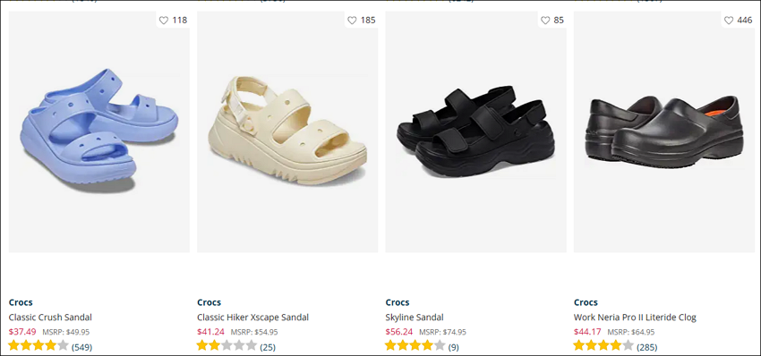Open the Classic Hiker Xscape Sandal title

click(x=252, y=318)
